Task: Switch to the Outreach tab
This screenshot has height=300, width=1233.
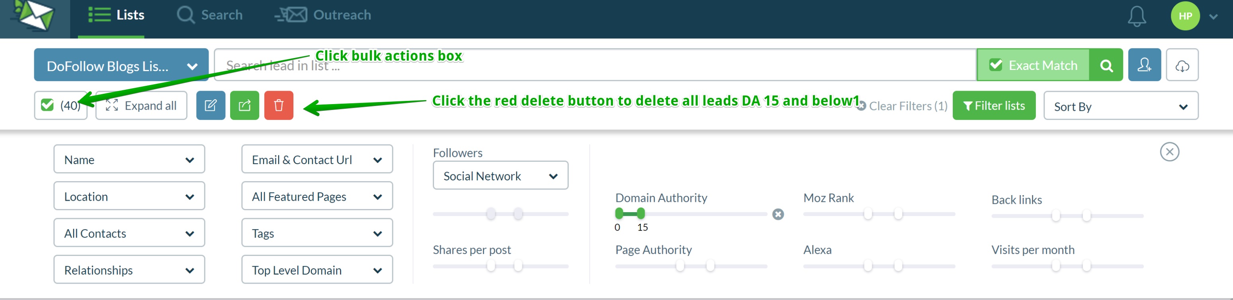Action: 323,15
